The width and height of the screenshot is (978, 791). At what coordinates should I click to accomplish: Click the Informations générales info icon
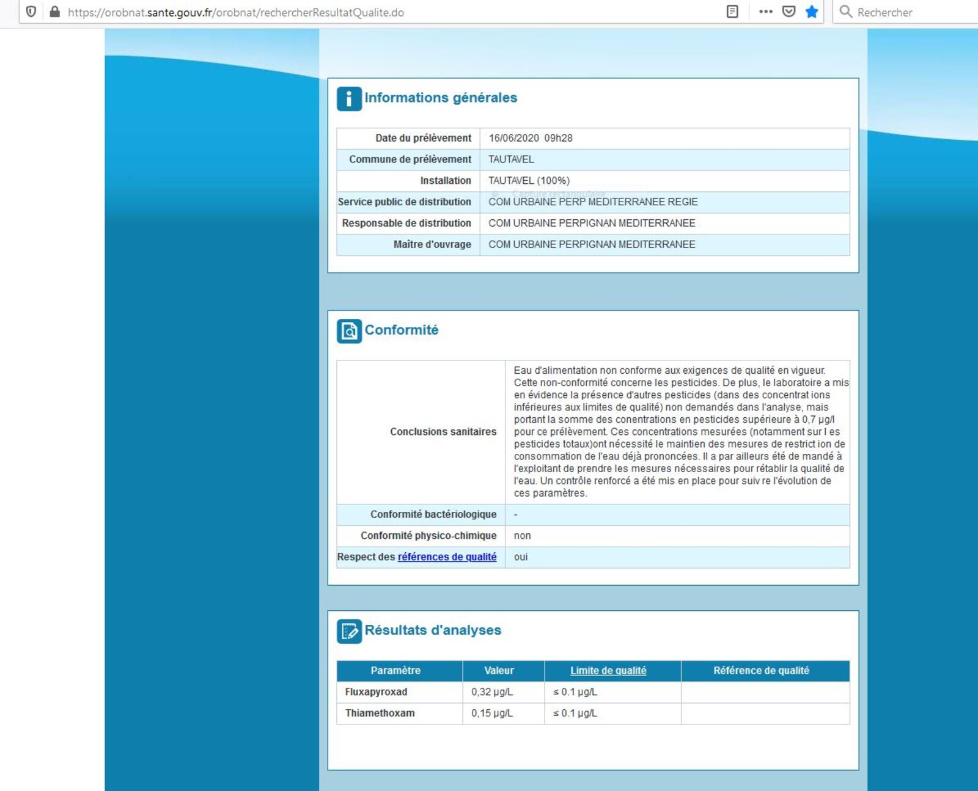click(x=349, y=99)
